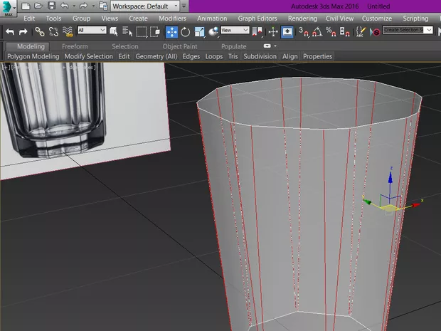Open the Modifiers menu
This screenshot has height=331, width=441.
tap(172, 19)
